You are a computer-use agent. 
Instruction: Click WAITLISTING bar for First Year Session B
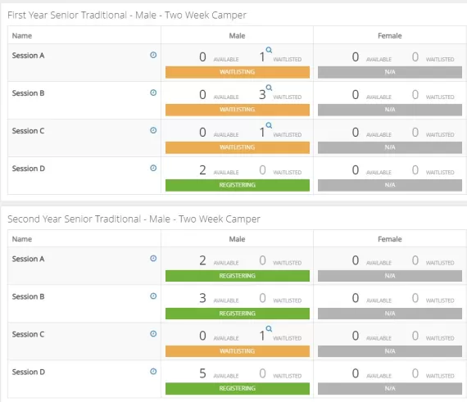(238, 110)
